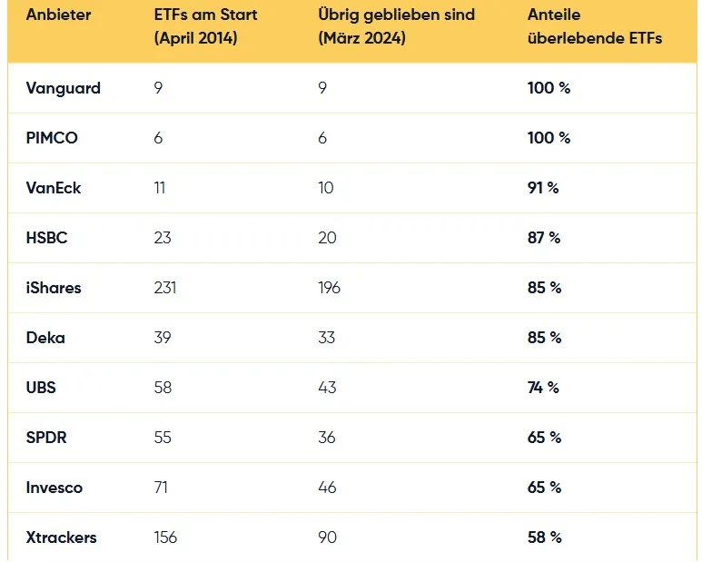The image size is (702, 562).
Task: Click the SPDR provider name
Action: tap(46, 438)
